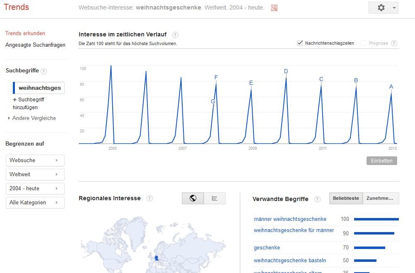Viewport: 415px width, 273px height.
Task: Click the plus icon to add Suchbegriff
Action: [x=14, y=100]
